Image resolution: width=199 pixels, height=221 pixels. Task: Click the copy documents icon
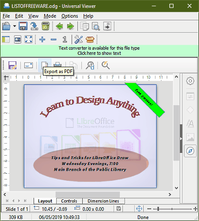pos(84,26)
